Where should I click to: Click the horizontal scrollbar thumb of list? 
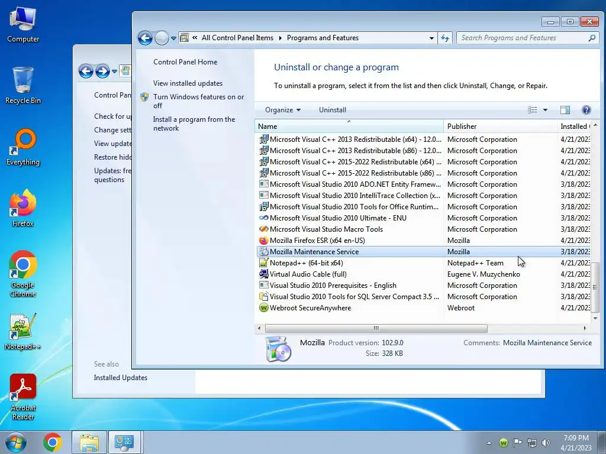point(376,328)
